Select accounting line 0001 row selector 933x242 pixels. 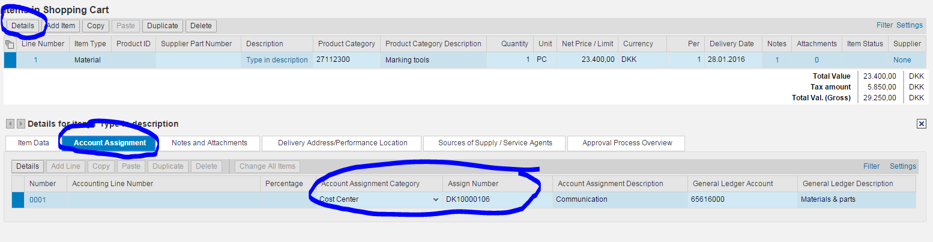pos(18,200)
